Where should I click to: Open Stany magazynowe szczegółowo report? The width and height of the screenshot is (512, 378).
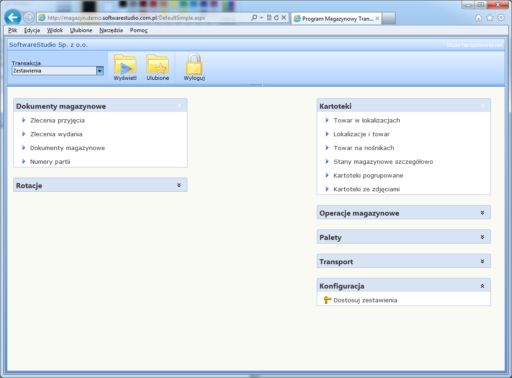[383, 161]
